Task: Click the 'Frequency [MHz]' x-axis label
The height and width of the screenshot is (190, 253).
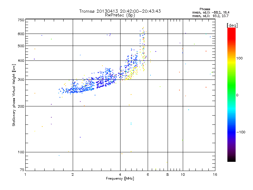Action: [120, 179]
